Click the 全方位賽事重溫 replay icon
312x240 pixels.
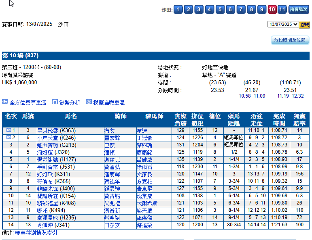coord(5,102)
